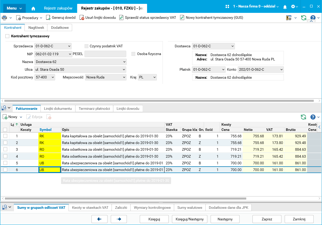This screenshot has width=322, height=225.
Task: Click the notification bell icon
Action: (285, 7)
